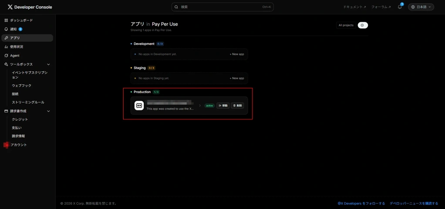The height and width of the screenshot is (209, 445).
Task: Click New app in the Development section
Action: (237, 54)
